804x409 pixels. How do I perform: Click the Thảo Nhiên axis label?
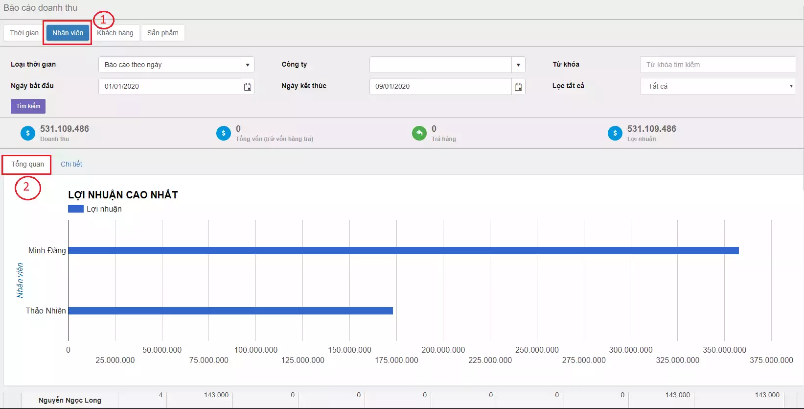46,311
